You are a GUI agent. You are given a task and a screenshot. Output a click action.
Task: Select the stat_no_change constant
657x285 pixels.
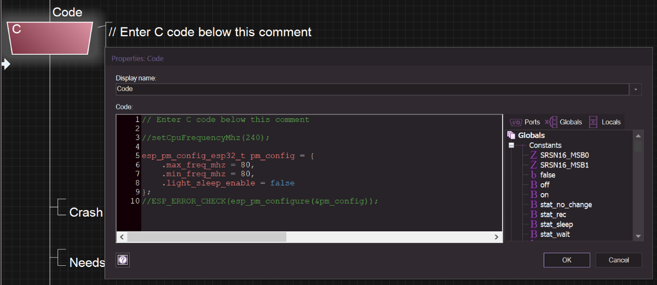point(566,205)
